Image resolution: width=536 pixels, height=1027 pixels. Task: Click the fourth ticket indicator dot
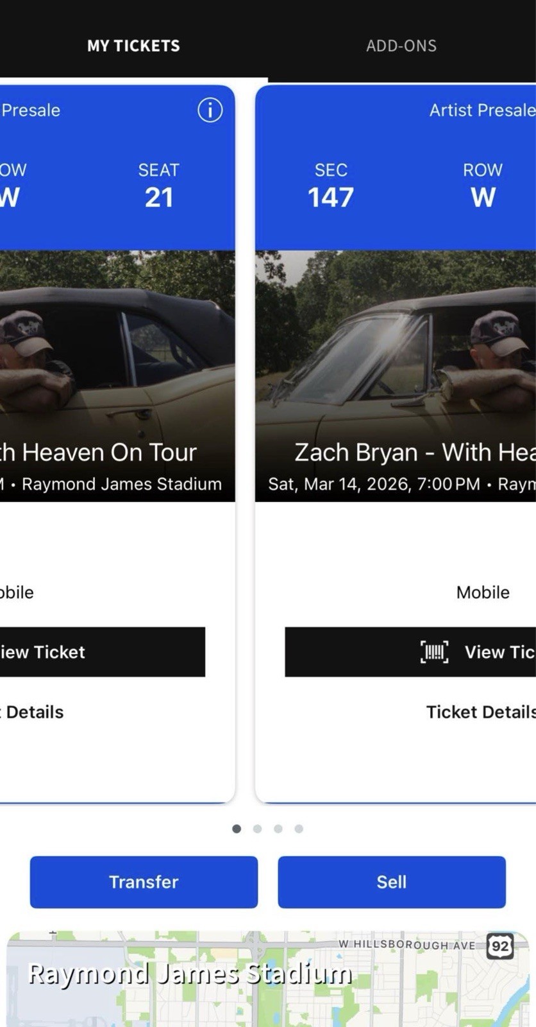point(299,829)
